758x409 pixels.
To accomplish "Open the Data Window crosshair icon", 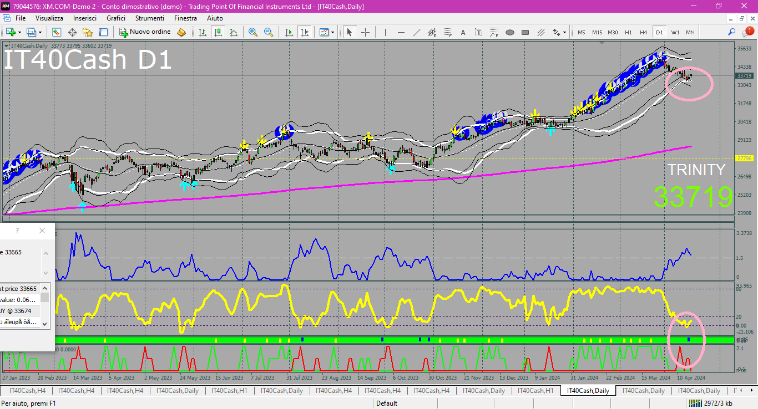I will click(72, 32).
